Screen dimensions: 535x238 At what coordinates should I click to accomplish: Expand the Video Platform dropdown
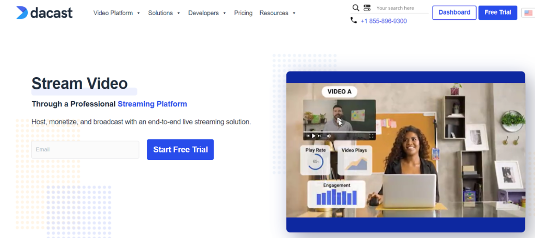pos(117,13)
